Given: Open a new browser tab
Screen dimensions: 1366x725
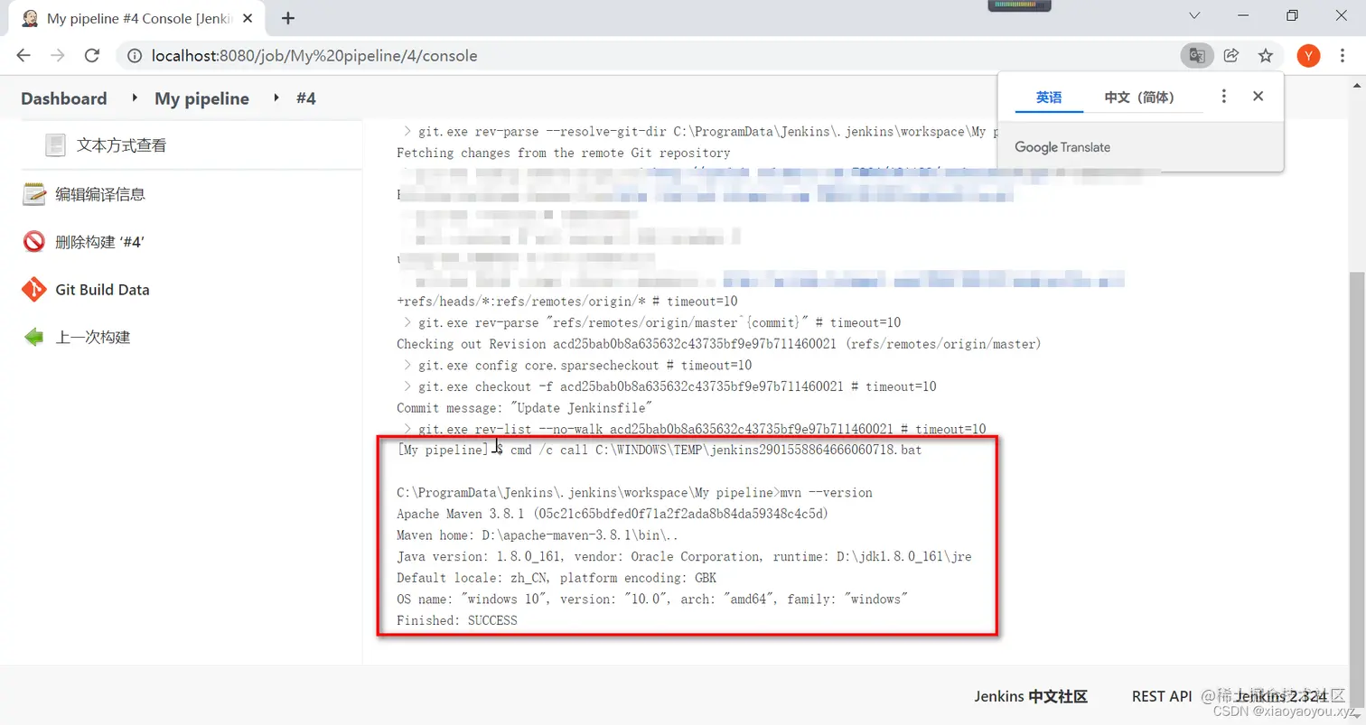Looking at the screenshot, I should (288, 18).
